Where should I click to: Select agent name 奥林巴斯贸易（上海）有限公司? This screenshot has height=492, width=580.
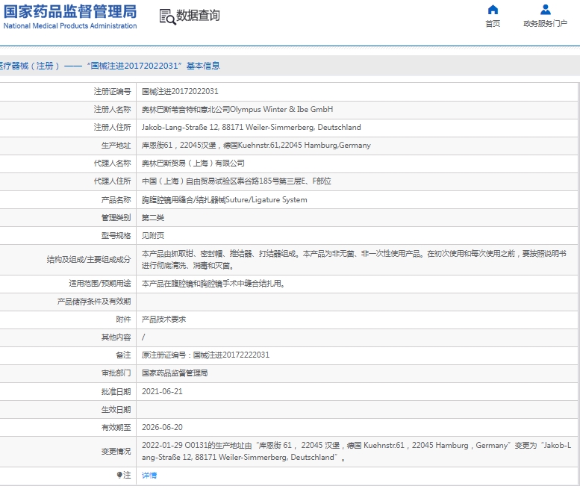coord(193,164)
